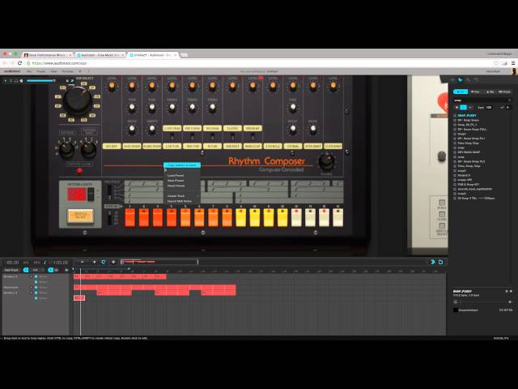Toggle the Maracas yellow label
518x389 pixels.
pos(253,128)
